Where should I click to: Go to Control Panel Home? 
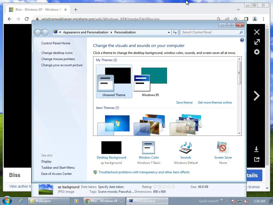(56, 43)
